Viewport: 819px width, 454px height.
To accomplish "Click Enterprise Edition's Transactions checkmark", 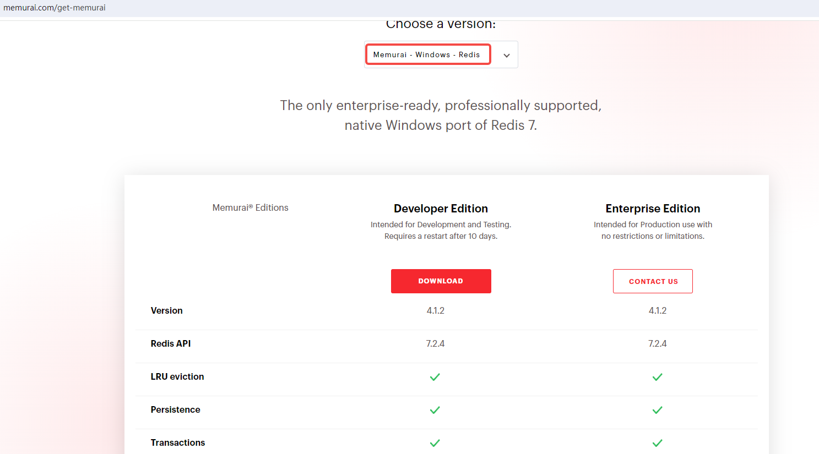I will point(657,443).
